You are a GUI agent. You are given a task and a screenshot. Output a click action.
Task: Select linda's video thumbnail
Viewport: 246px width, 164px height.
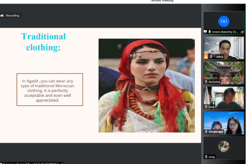pos(224,98)
